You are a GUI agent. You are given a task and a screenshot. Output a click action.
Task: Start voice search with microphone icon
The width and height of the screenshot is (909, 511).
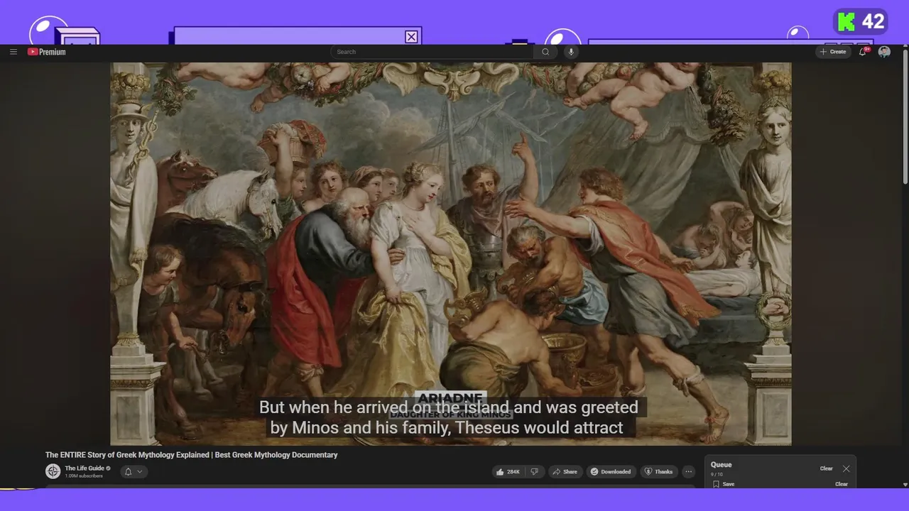point(570,52)
